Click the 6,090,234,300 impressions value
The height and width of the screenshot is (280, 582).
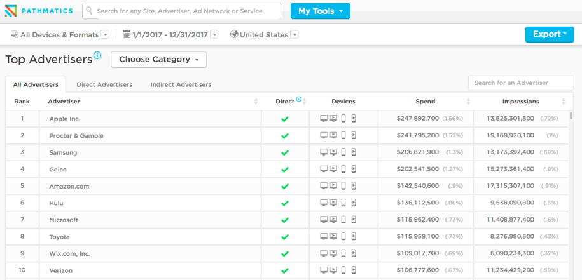[512, 253]
